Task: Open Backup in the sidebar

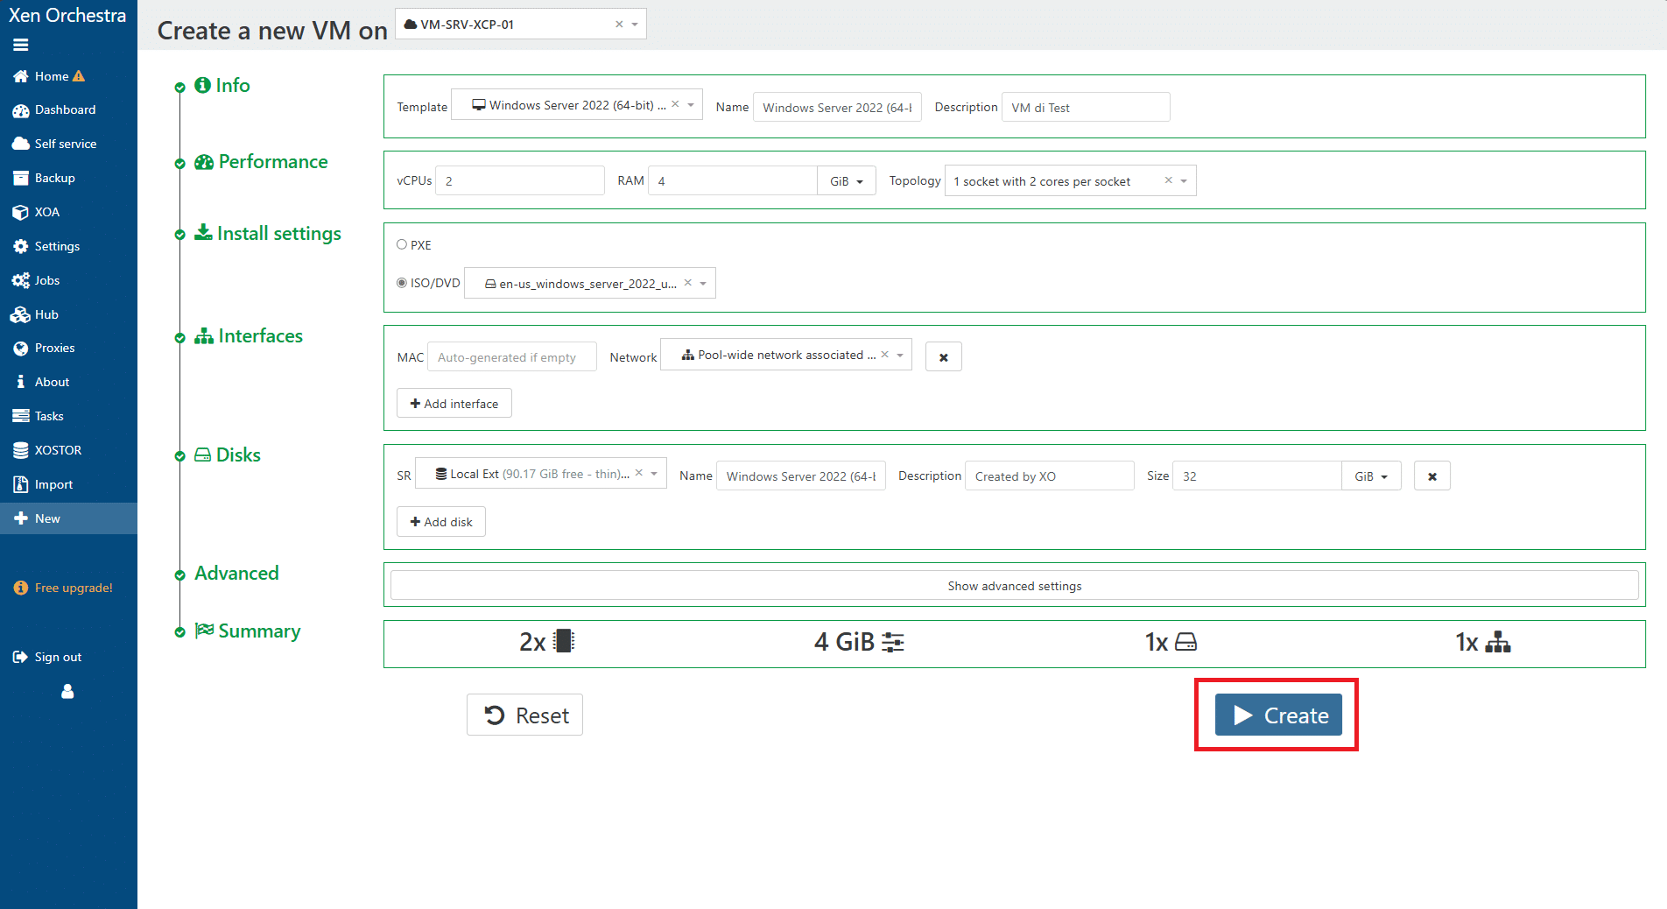Action: coord(68,178)
